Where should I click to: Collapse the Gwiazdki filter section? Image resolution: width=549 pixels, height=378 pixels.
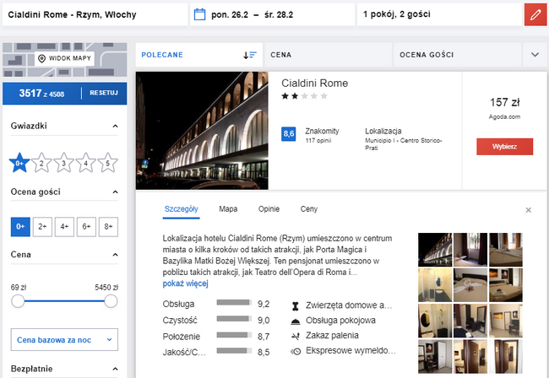click(x=115, y=126)
